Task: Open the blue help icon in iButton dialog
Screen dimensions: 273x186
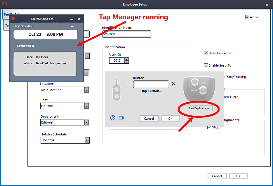Action: click(x=113, y=118)
